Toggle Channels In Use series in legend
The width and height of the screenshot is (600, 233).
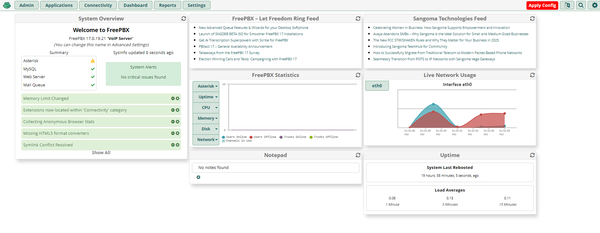(x=237, y=141)
